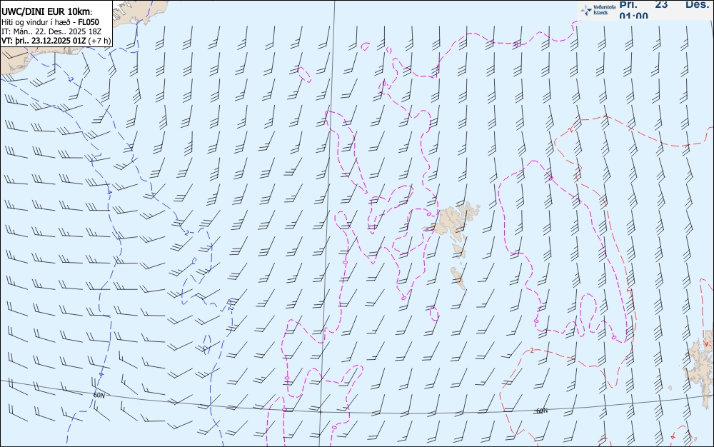Screen dimensions: 714x447
Task: Click the 'VT: þri.. 23.12.2025 01Z (+7 h)' line
Action: click(56, 41)
